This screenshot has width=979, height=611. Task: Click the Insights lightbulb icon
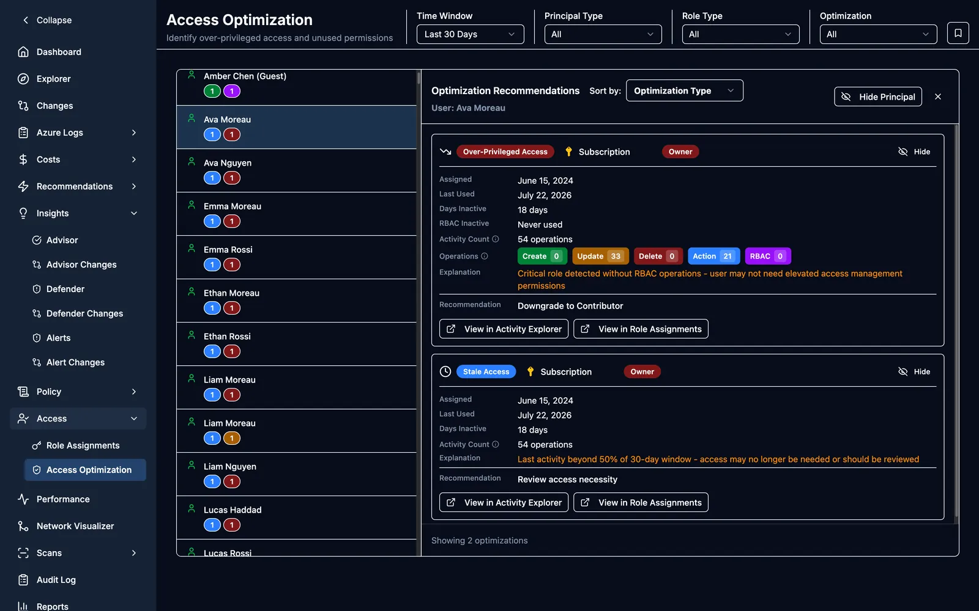23,213
